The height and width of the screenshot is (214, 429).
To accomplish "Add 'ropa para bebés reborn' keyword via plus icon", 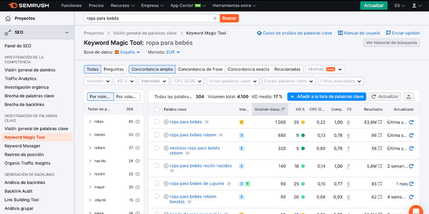I will (x=166, y=135).
